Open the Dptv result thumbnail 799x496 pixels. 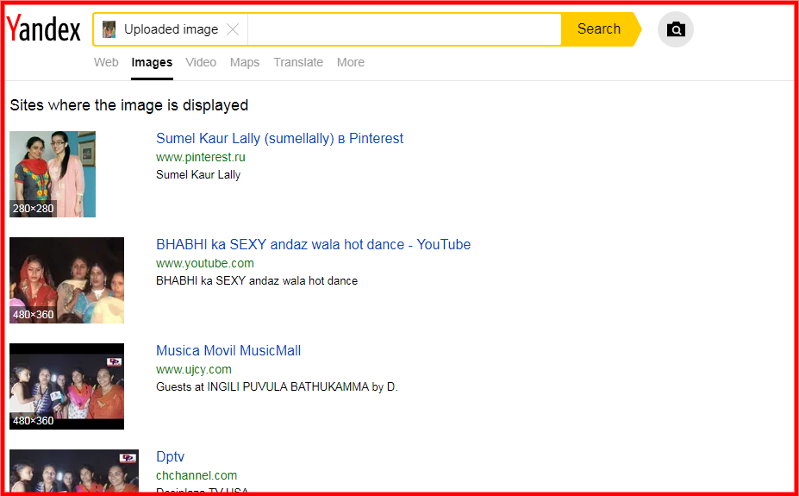(x=74, y=470)
